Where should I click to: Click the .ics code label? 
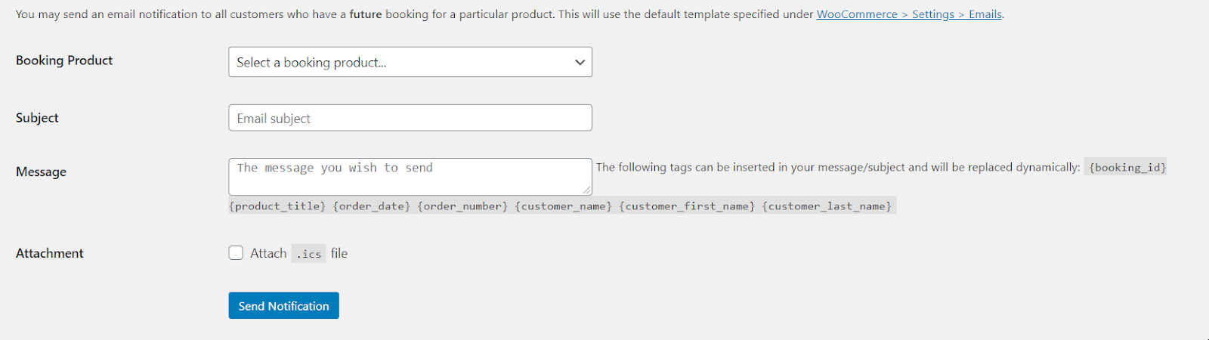tap(309, 254)
